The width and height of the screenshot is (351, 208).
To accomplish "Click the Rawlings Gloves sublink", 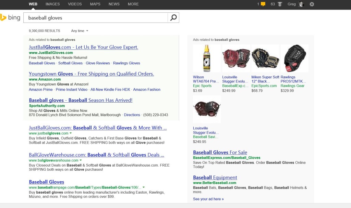I will (126, 63).
